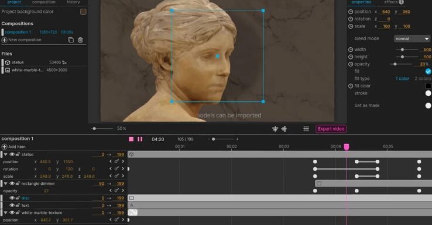Unlock icon on the statue layer

tap(18, 154)
